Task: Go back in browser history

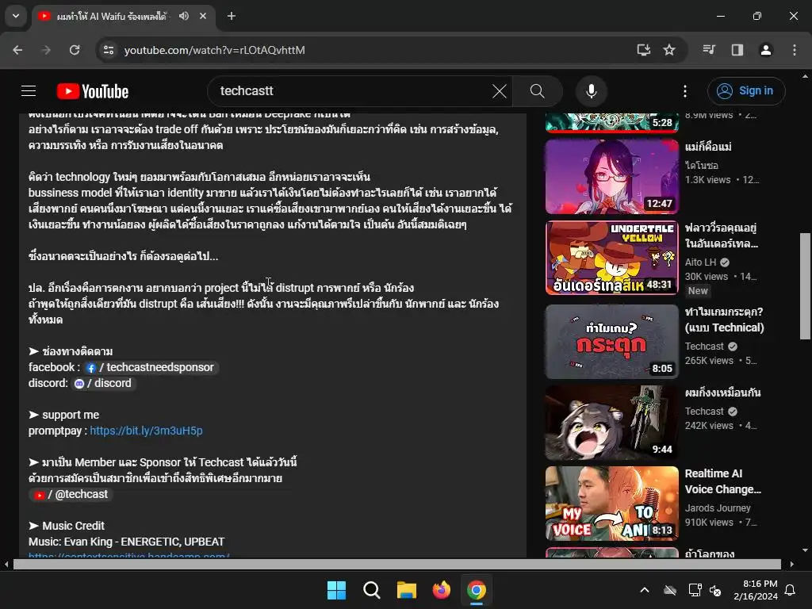Action: 17,50
